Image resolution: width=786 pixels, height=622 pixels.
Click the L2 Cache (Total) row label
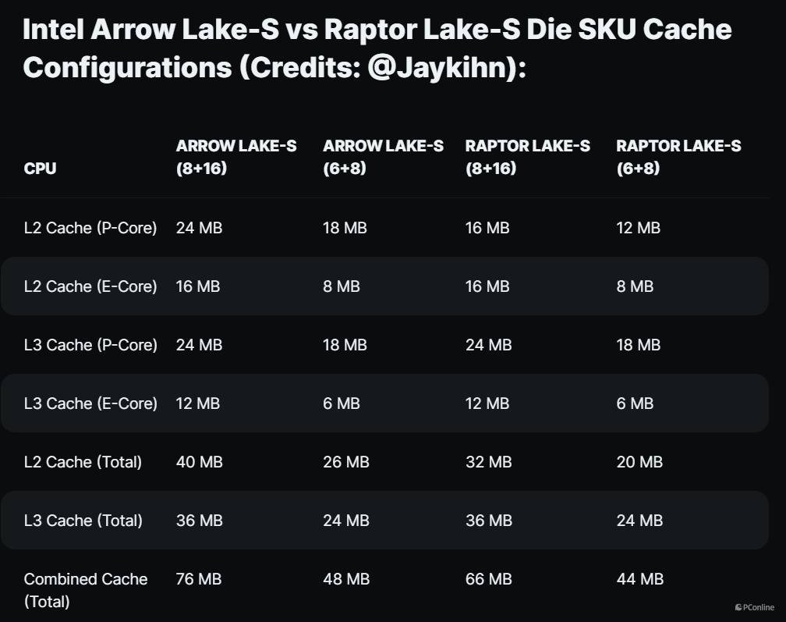pyautogui.click(x=83, y=462)
